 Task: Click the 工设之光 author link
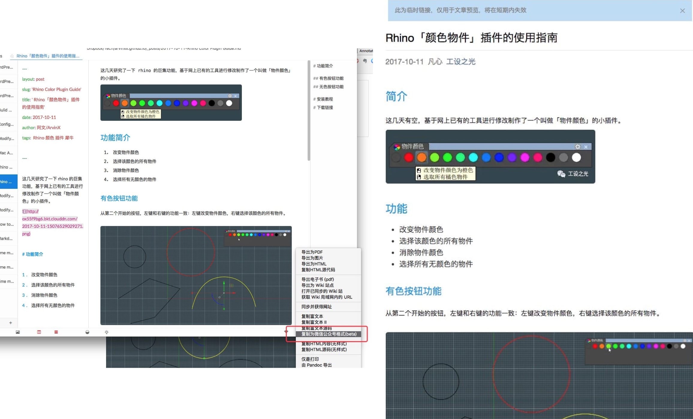(460, 62)
